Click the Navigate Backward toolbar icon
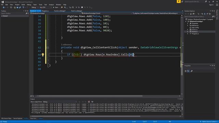Screen dimensions: 219x123 click(x=4, y=8)
